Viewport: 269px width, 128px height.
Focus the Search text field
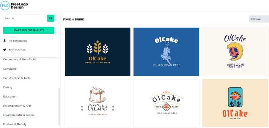[25, 18]
